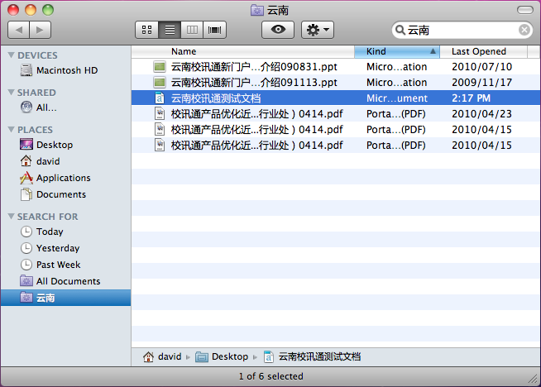Screen dimensions: 541x387
Task: Click the search field containing 云南
Action: (x=459, y=30)
